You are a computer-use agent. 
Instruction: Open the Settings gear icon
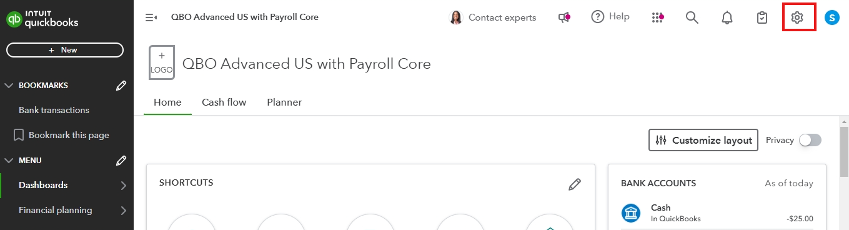pyautogui.click(x=797, y=17)
